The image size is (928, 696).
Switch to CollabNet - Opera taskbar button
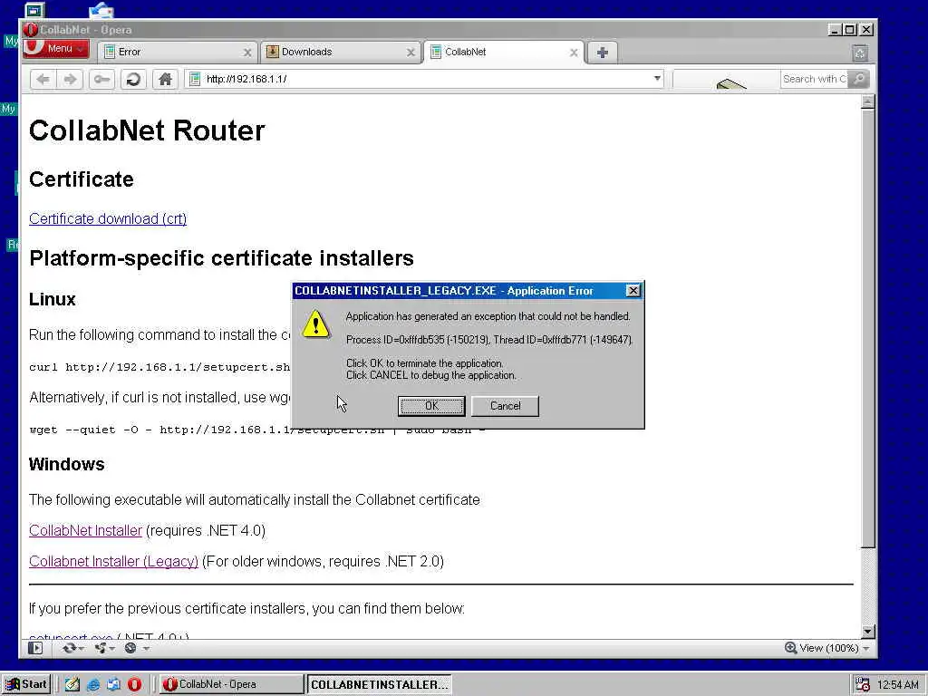[x=231, y=684]
